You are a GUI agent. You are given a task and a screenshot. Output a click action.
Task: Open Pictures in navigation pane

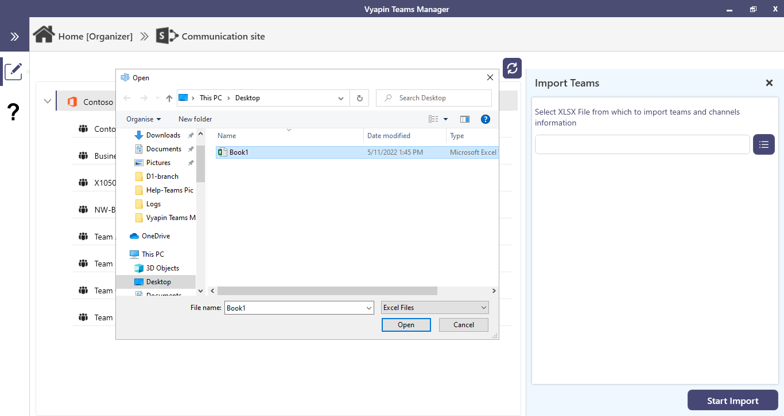tap(158, 163)
